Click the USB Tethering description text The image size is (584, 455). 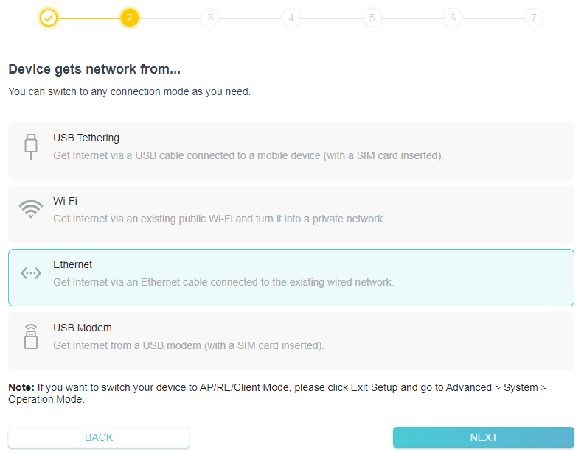click(x=248, y=155)
